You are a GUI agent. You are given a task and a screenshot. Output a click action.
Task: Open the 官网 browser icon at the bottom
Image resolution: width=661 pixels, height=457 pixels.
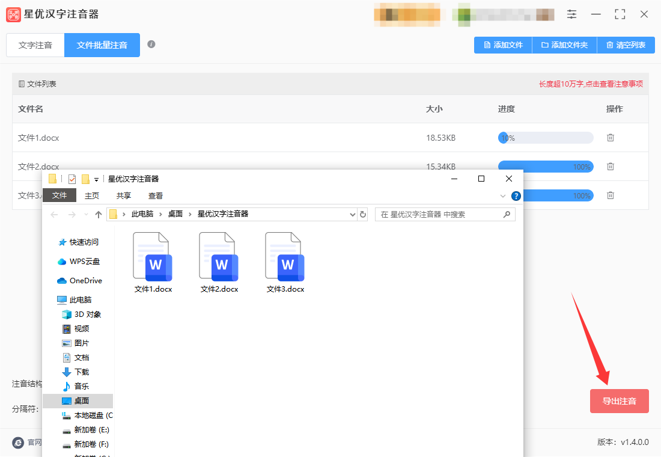(x=18, y=443)
